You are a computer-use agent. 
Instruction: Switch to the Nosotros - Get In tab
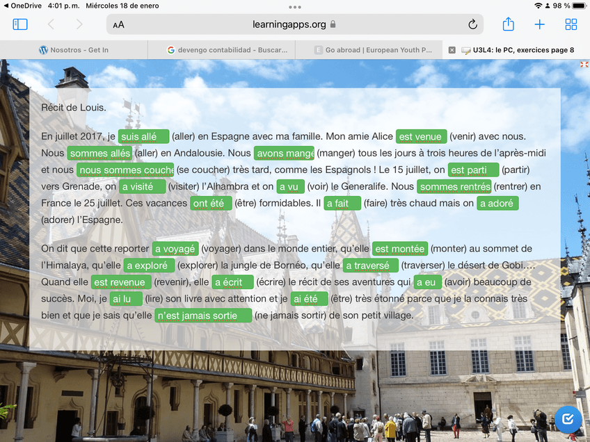(x=74, y=50)
